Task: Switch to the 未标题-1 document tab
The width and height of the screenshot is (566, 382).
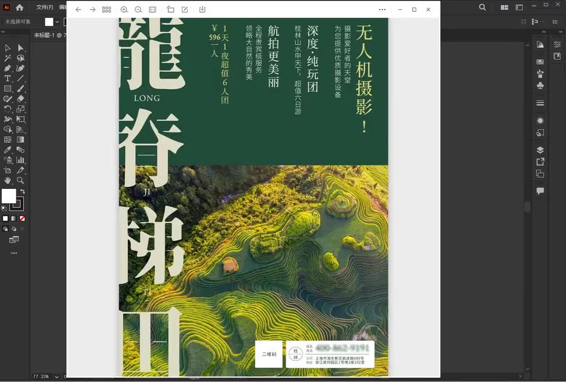Action: [50, 36]
